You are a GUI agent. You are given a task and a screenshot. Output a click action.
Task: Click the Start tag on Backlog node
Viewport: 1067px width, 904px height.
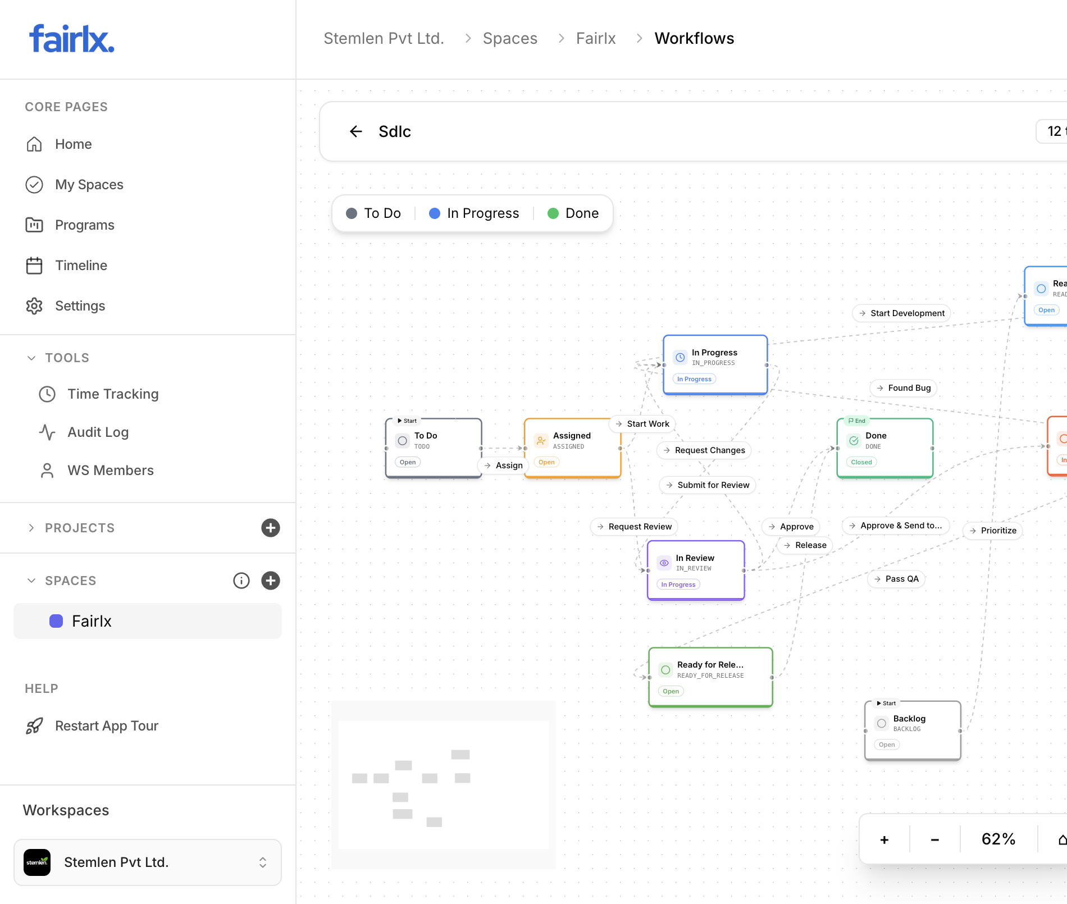(886, 703)
